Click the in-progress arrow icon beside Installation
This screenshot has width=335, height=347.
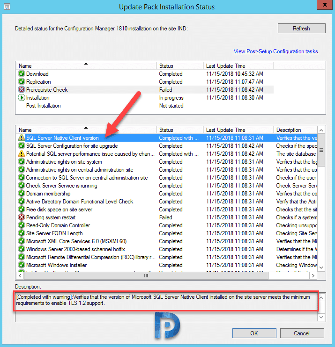coord(21,98)
